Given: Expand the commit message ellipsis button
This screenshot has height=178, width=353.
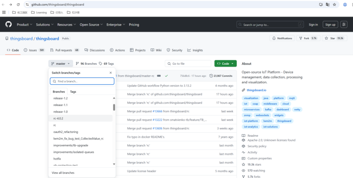Looking at the screenshot, I should coord(159,76).
